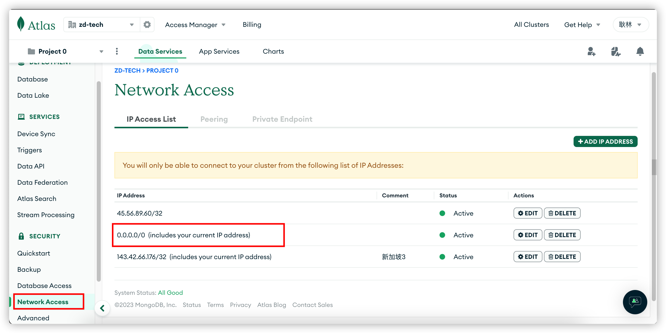Viewport: 666px width, 333px height.
Task: Open Database Access in the sidebar
Action: coord(44,285)
